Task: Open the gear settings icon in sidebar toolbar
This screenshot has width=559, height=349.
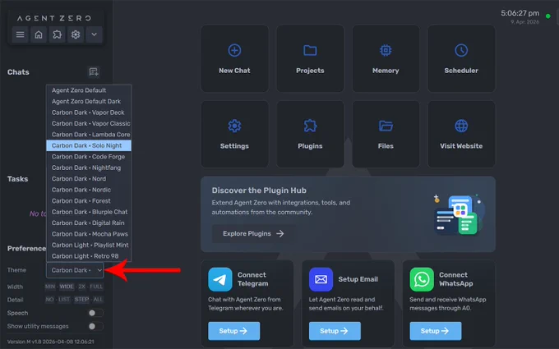Action: click(76, 34)
